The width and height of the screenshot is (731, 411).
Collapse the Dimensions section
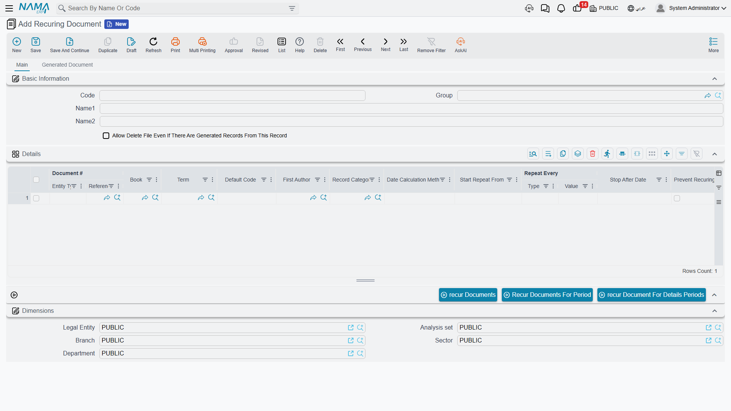(715, 311)
